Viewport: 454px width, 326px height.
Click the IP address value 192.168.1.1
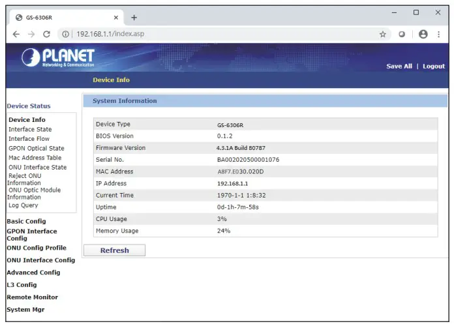pos(232,184)
